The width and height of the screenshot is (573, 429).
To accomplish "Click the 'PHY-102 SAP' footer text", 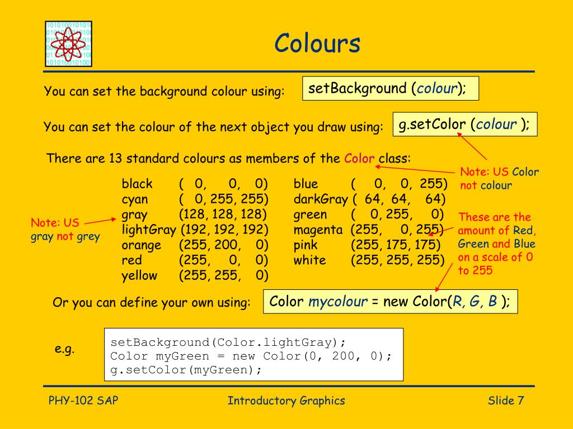I will (x=83, y=401).
